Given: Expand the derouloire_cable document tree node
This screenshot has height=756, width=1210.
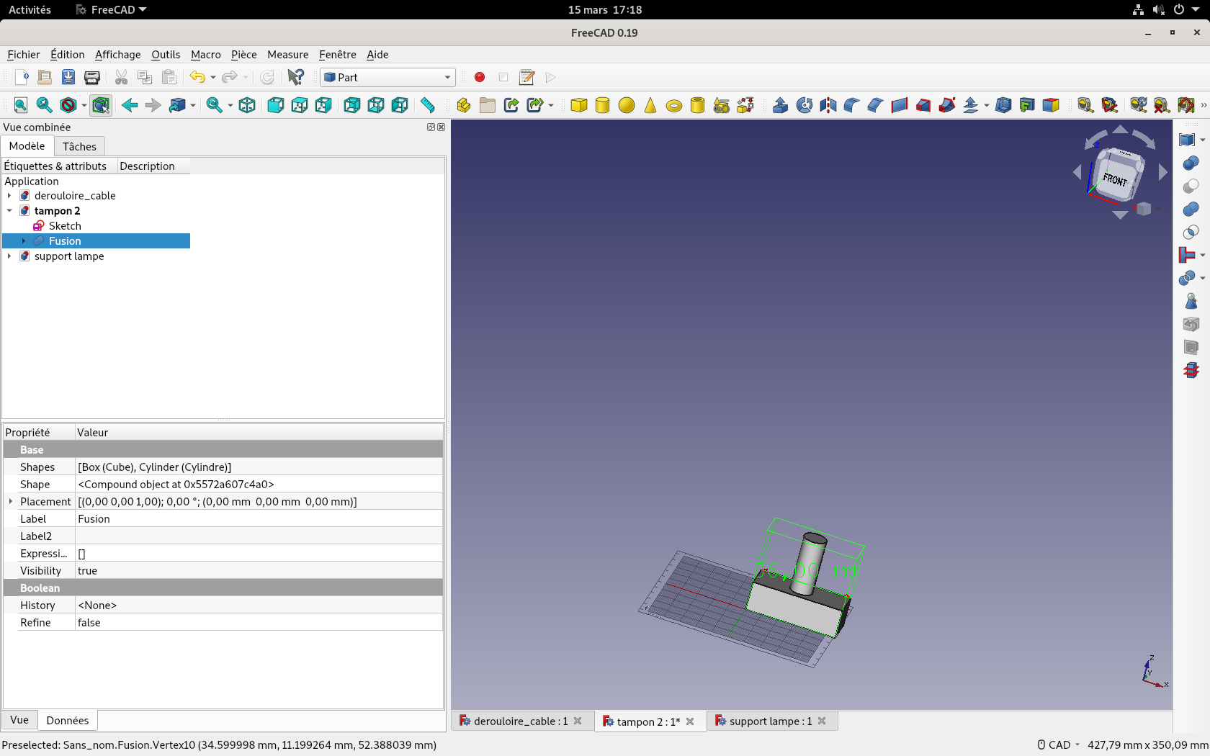Looking at the screenshot, I should tap(9, 196).
